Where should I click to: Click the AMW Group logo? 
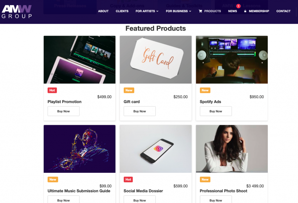tap(17, 11)
